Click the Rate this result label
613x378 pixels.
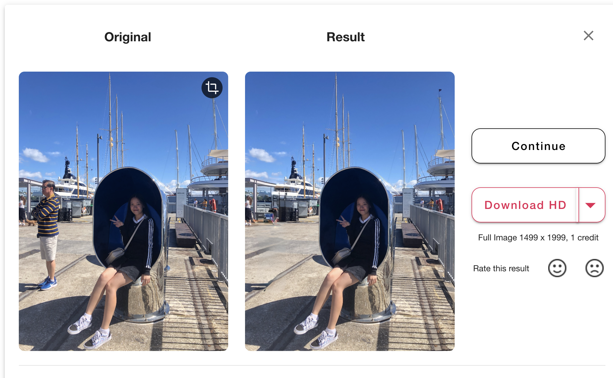point(501,268)
